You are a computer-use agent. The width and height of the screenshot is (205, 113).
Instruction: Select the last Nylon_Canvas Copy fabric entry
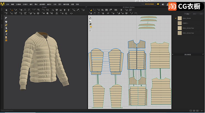click(188, 33)
